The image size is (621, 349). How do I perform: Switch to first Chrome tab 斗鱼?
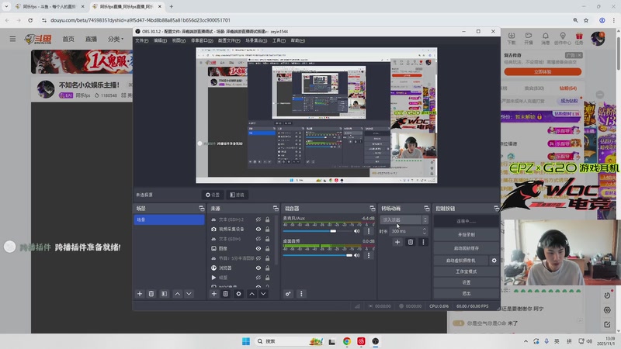[50, 6]
